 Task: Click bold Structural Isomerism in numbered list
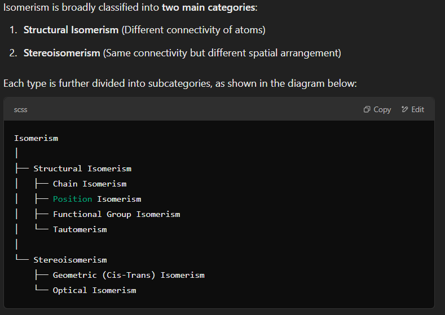point(71,30)
